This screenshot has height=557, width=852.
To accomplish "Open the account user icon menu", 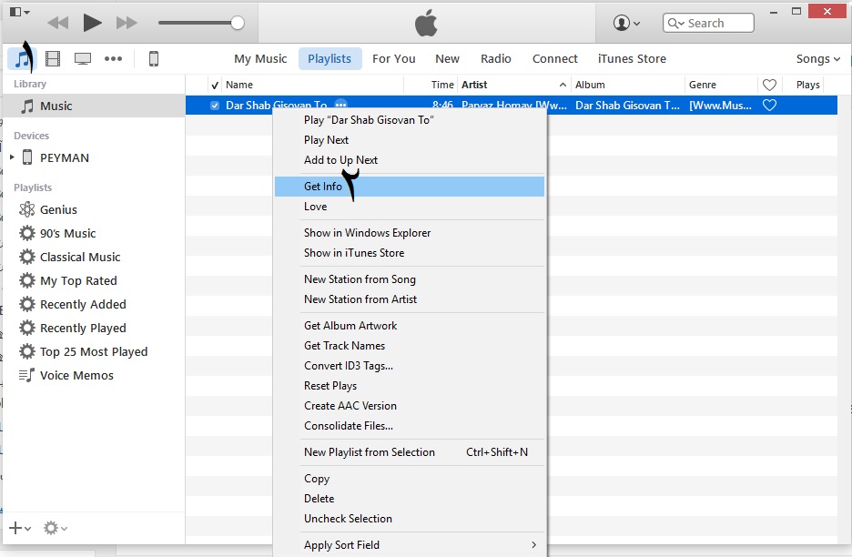I will [x=626, y=23].
